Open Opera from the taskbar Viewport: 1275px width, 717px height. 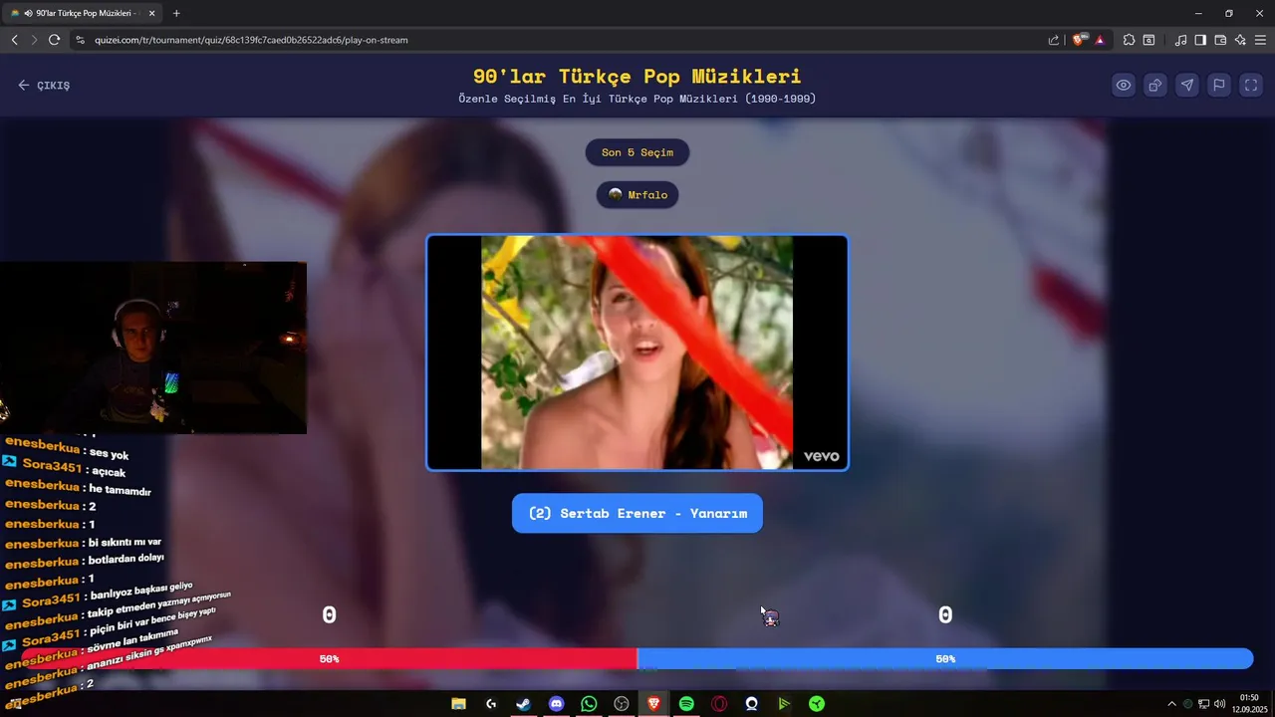tap(719, 704)
